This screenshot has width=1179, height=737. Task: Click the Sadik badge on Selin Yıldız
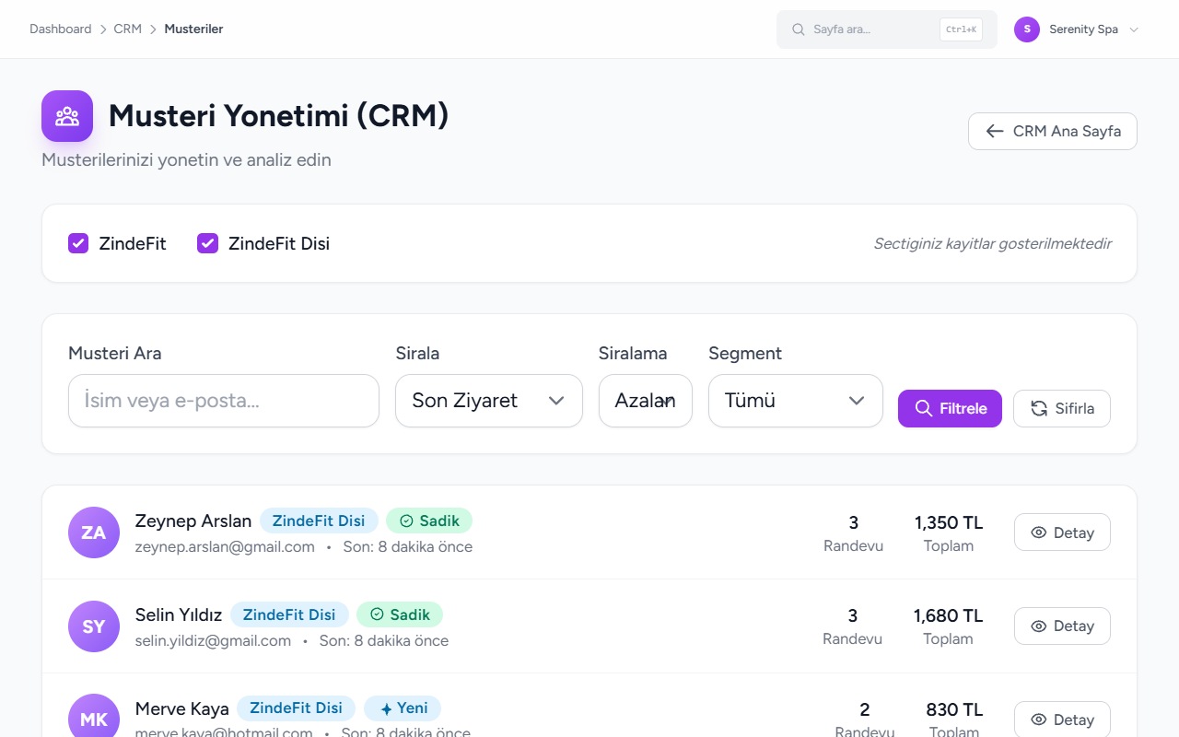(400, 614)
